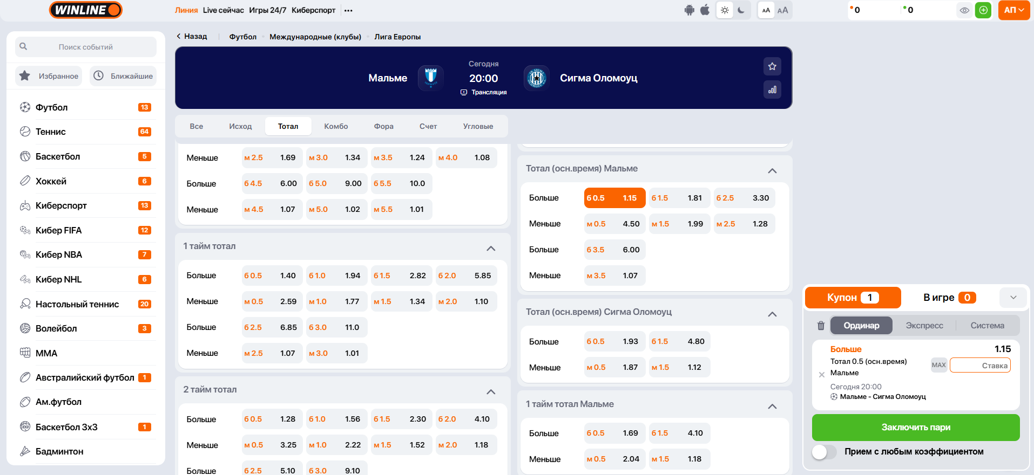Select Баскетбол in the sports sidebar
Viewport: 1034px width, 475px height.
click(x=58, y=157)
